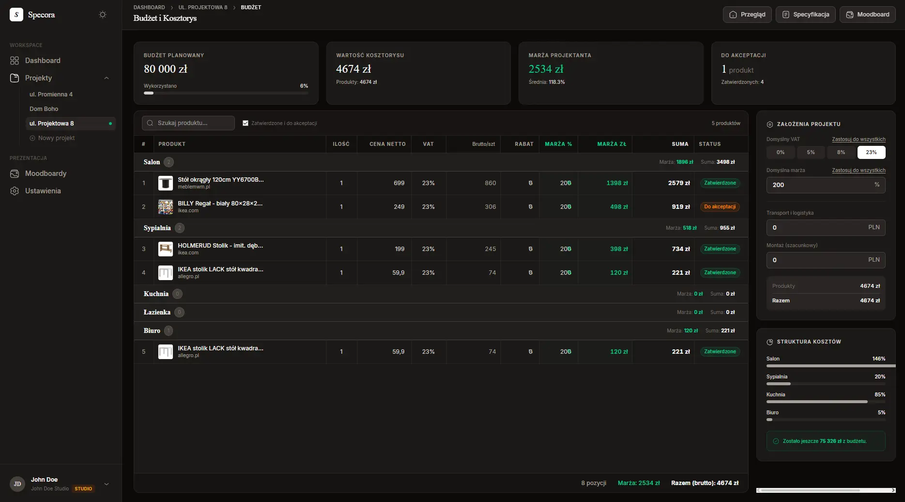Collapse the Projekty section chevron
The height and width of the screenshot is (502, 905).
(x=107, y=78)
